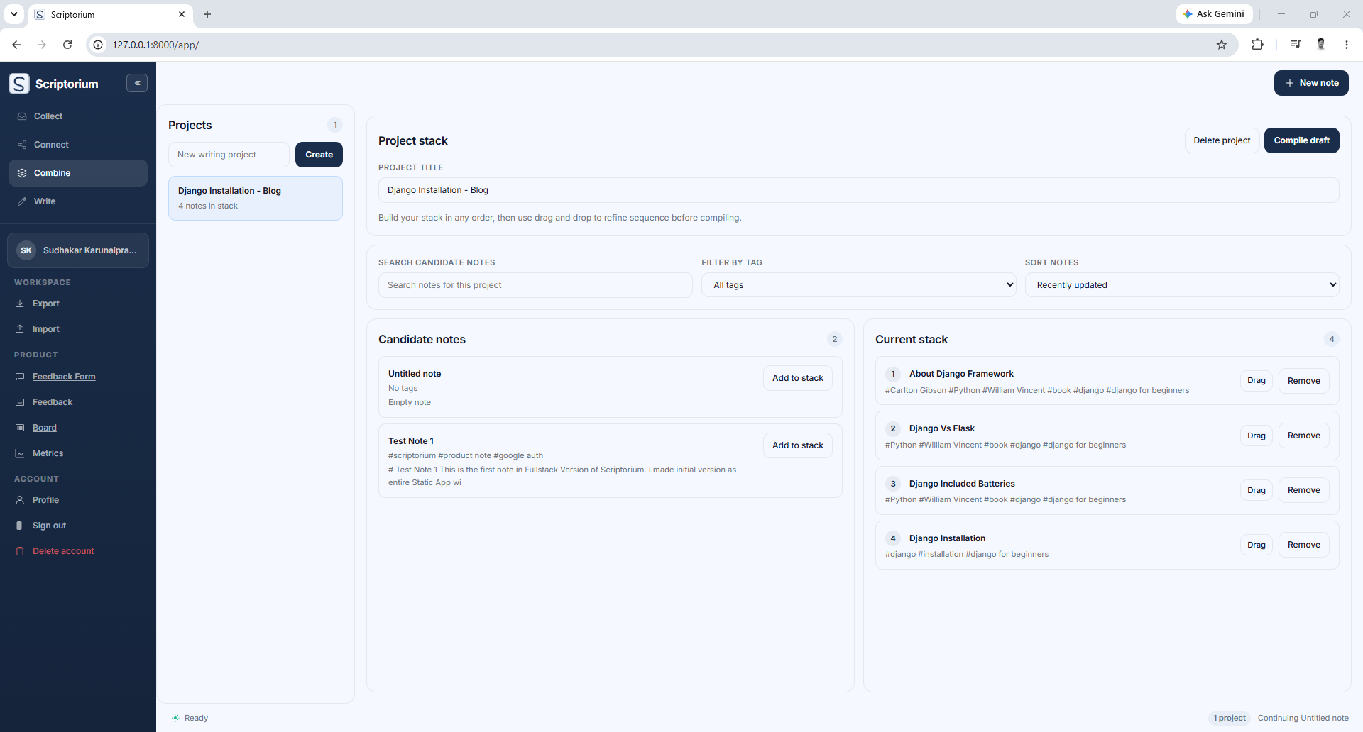1363x732 pixels.
Task: Click the Create project button
Action: pyautogui.click(x=319, y=155)
